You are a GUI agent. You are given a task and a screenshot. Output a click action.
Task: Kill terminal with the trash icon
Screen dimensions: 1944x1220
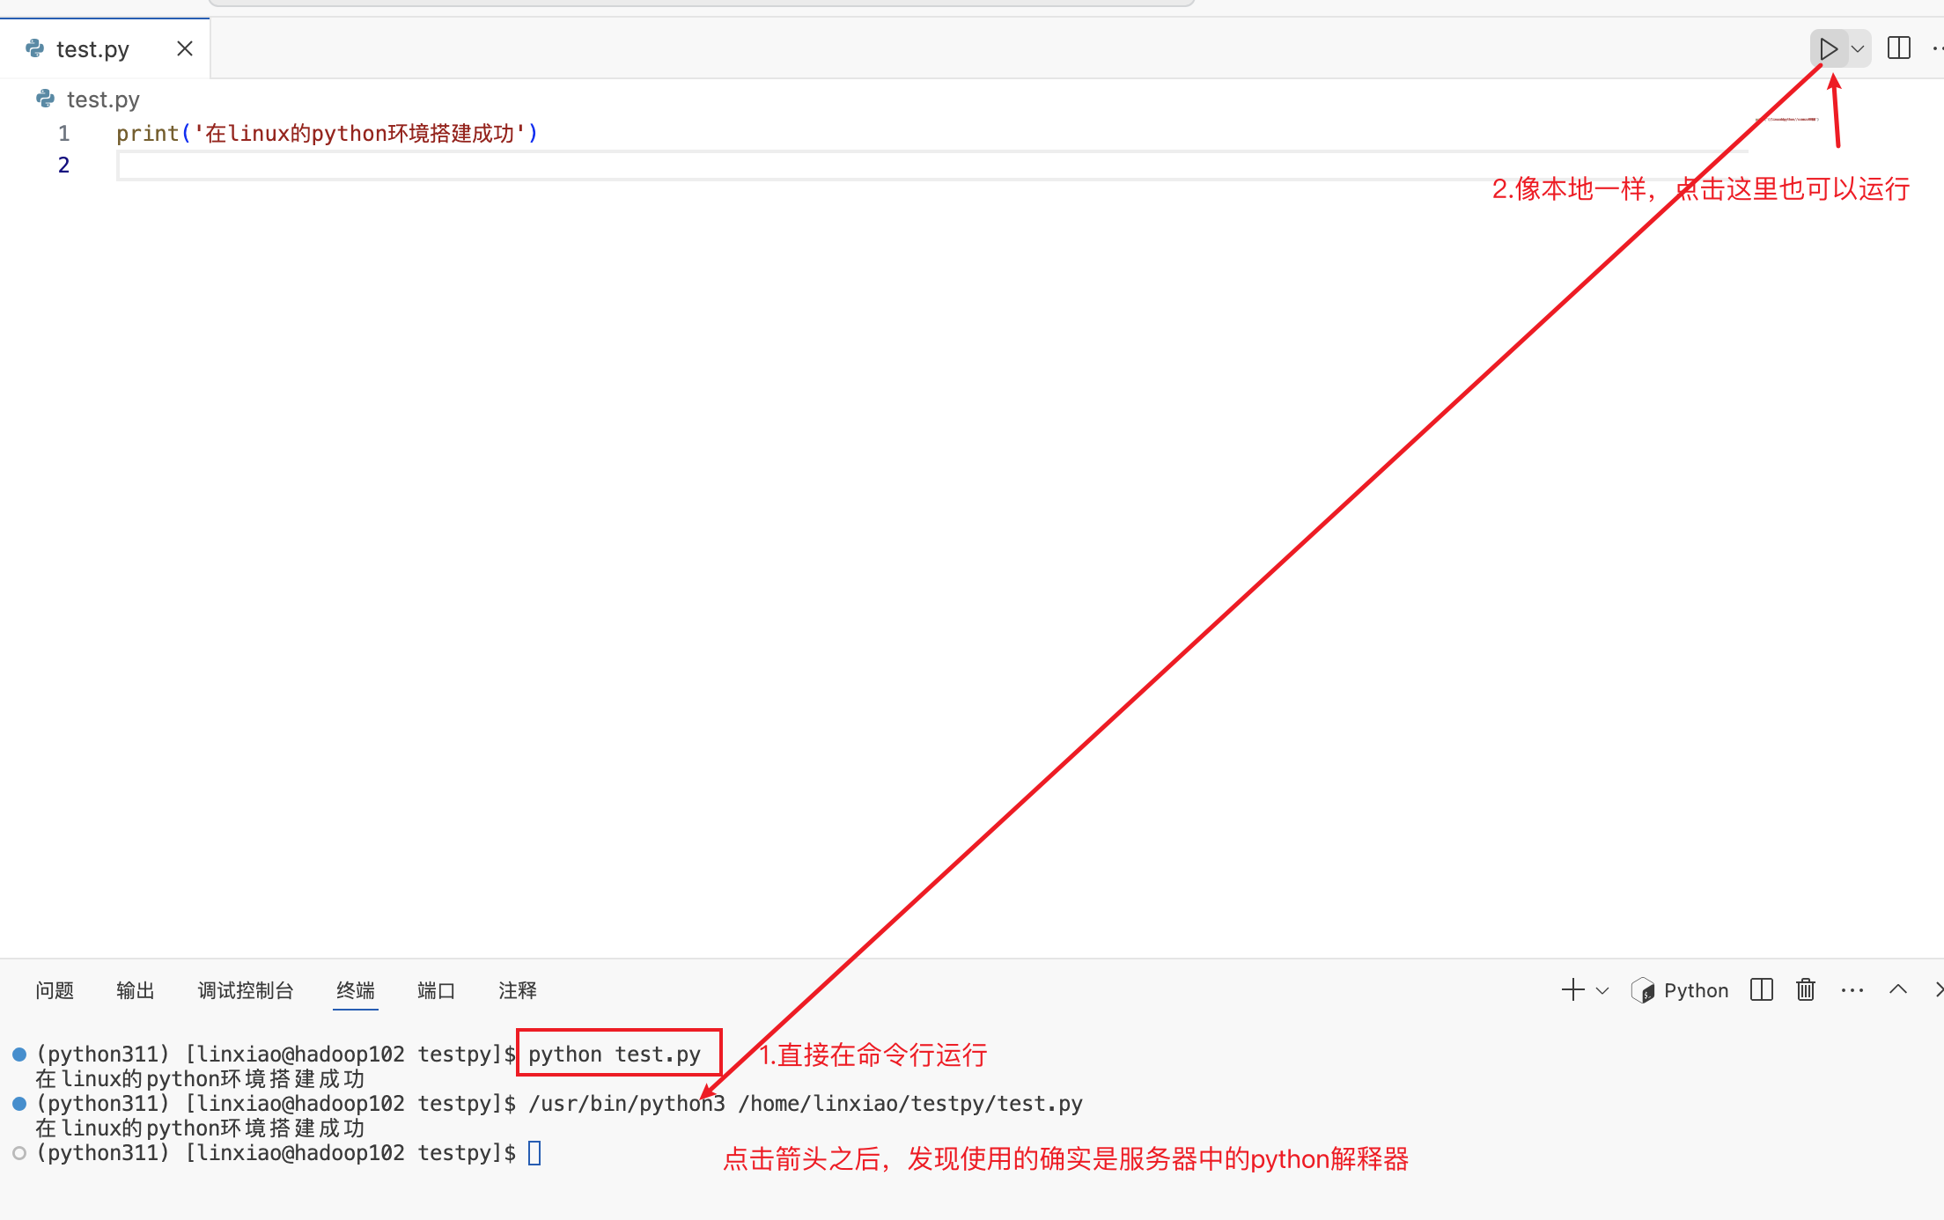pos(1806,990)
